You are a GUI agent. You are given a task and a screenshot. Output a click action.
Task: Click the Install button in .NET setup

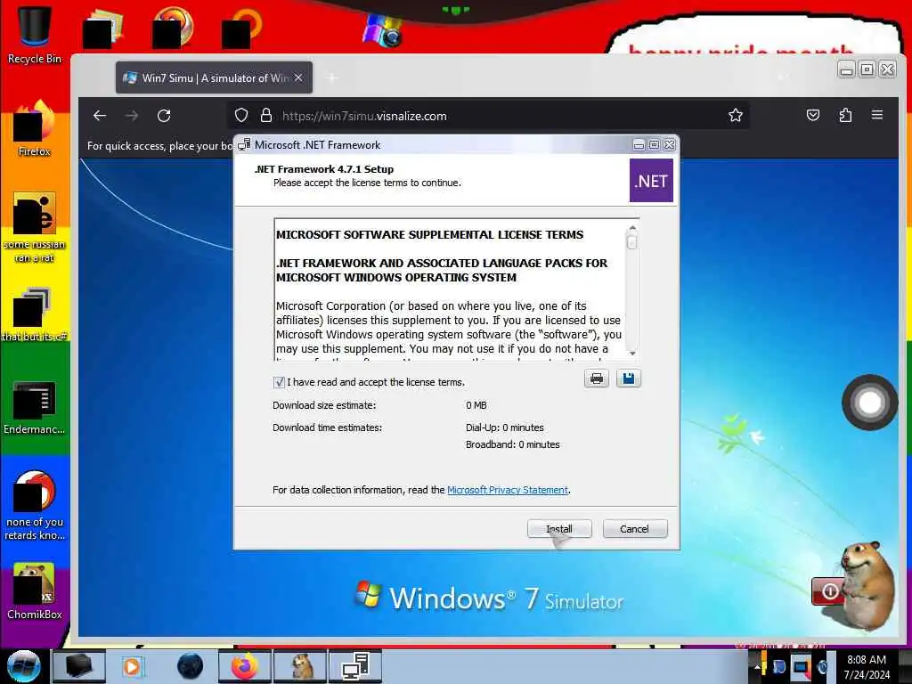pyautogui.click(x=559, y=529)
